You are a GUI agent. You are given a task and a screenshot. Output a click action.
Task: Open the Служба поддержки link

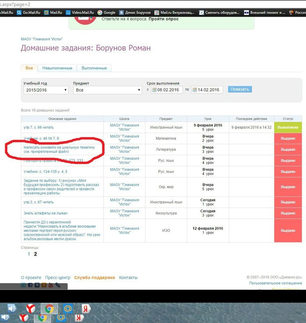(x=94, y=278)
